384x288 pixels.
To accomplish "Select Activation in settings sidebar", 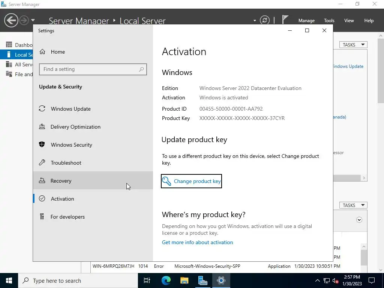I will tap(93, 199).
